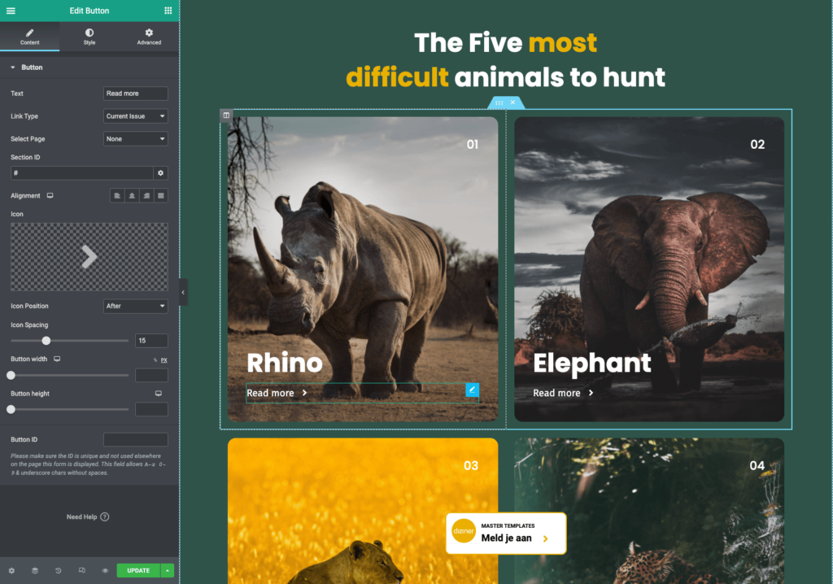Click the dynamic tags icon beside Section ID
The height and width of the screenshot is (584, 833).
(161, 173)
